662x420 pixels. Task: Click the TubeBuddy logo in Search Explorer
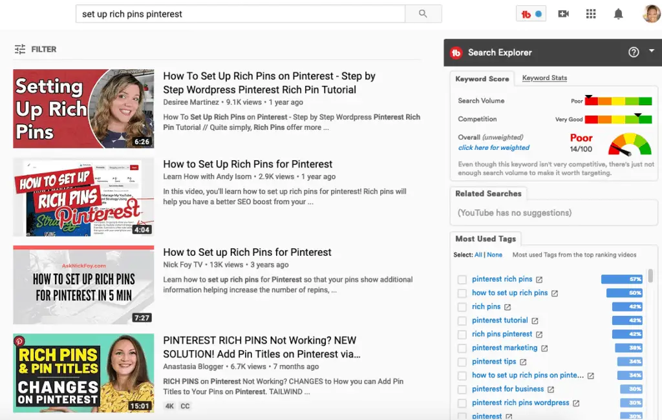456,53
